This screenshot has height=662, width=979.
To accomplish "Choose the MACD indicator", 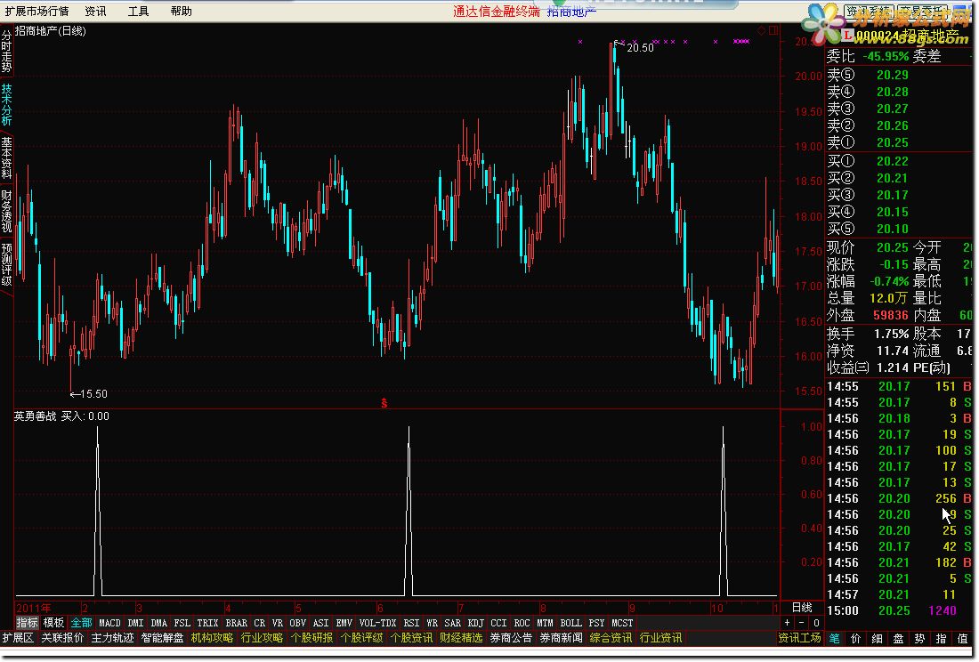I will coord(109,623).
